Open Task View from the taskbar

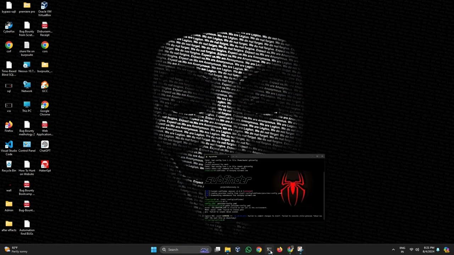[217, 250]
